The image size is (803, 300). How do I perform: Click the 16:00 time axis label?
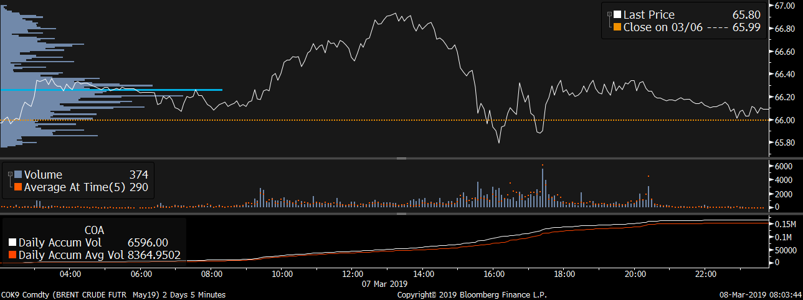(494, 273)
